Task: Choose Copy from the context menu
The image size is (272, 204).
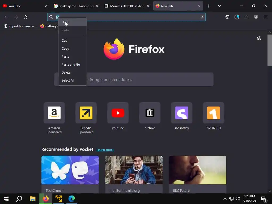Action: (73, 49)
